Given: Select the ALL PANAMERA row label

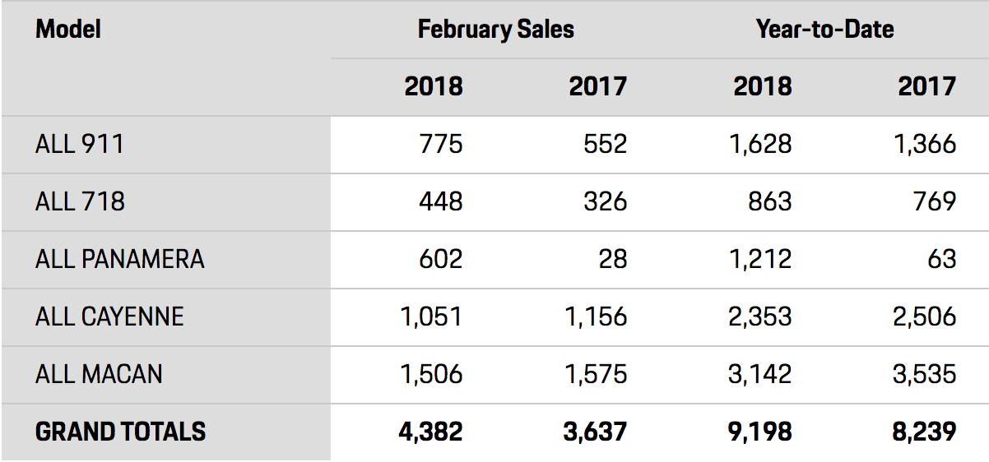Looking at the screenshot, I should click(119, 260).
